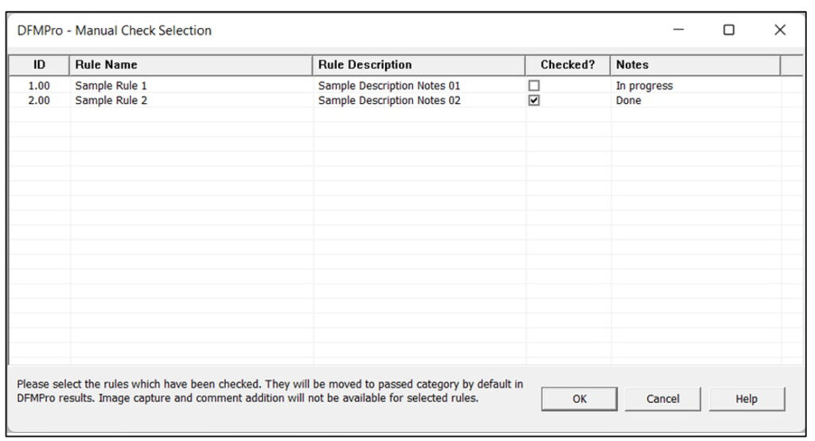Click the Checked? column header
The height and width of the screenshot is (441, 815).
point(567,65)
